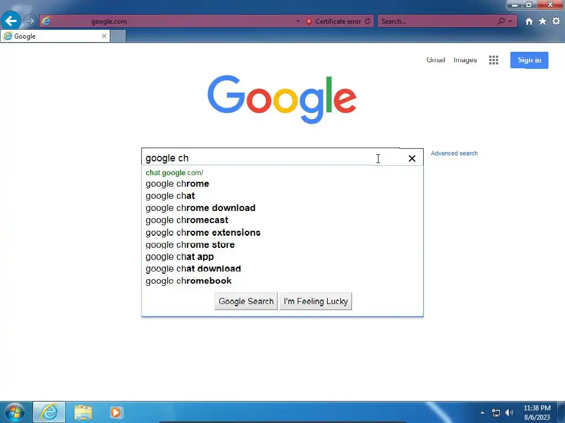Open the Tools gear menu
Image resolution: width=565 pixels, height=423 pixels.
point(556,21)
